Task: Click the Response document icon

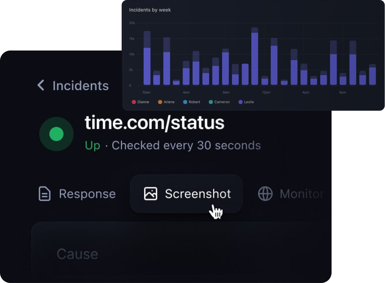Action: (x=45, y=194)
